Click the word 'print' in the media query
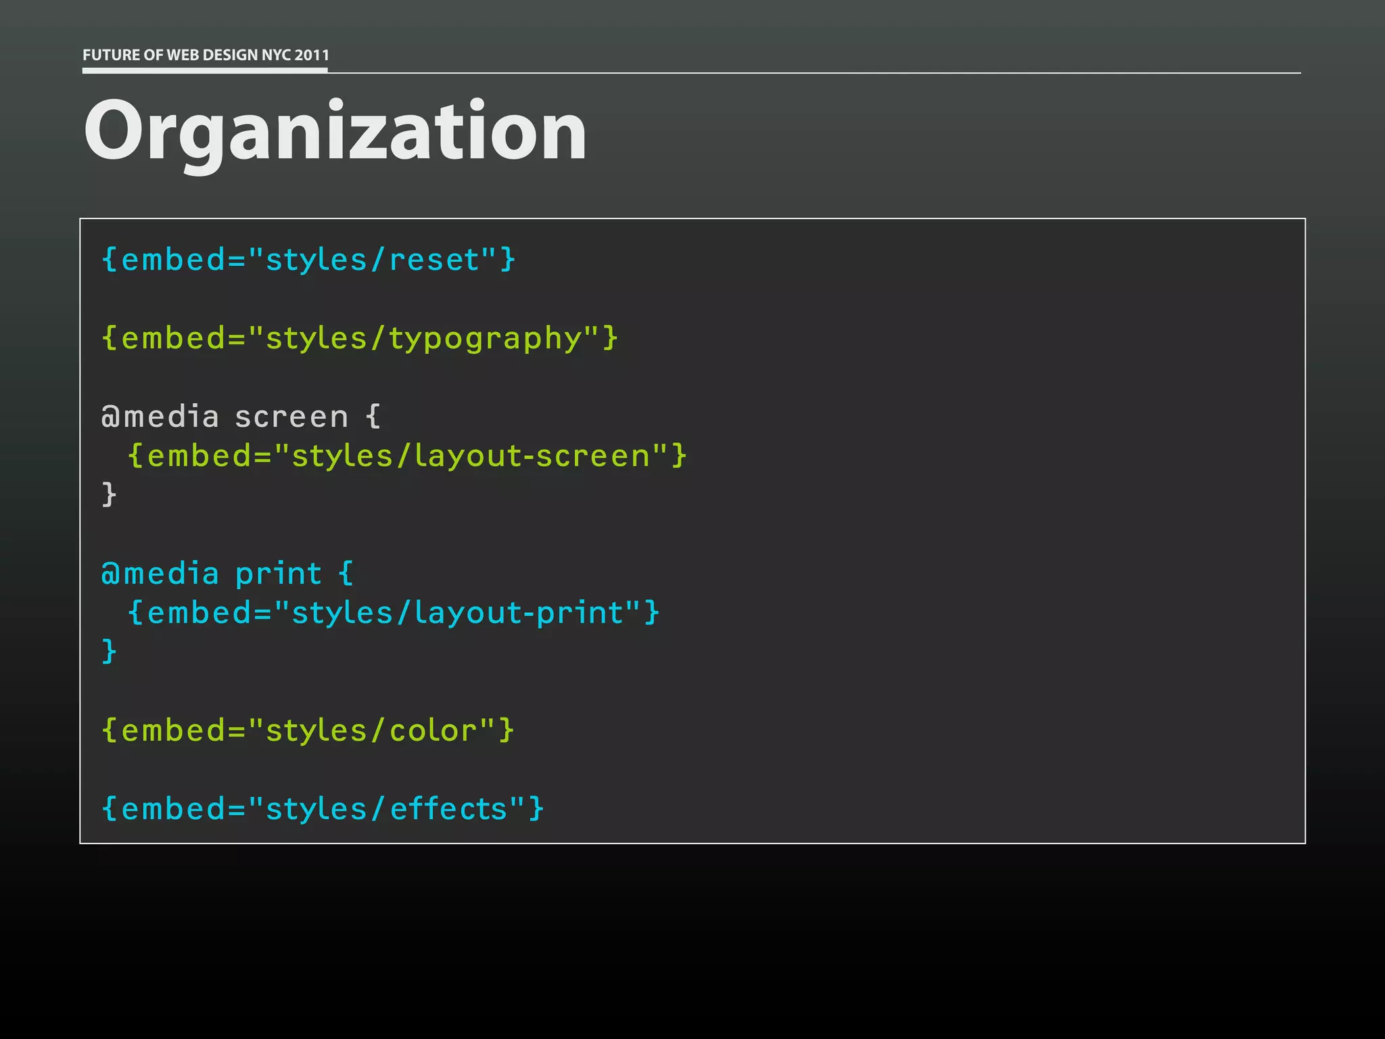Image resolution: width=1385 pixels, height=1039 pixels. [278, 574]
